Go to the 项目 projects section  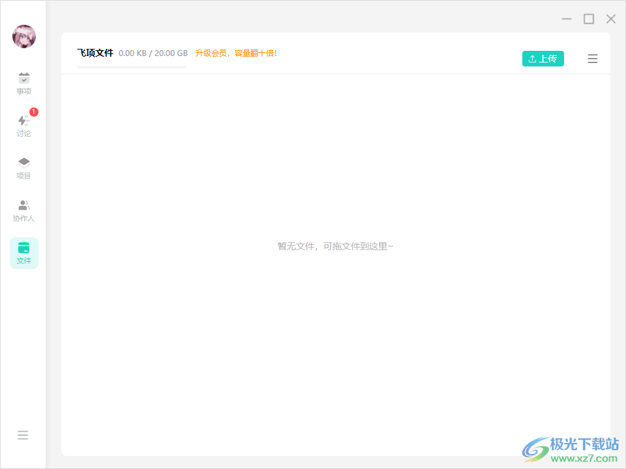pyautogui.click(x=24, y=168)
